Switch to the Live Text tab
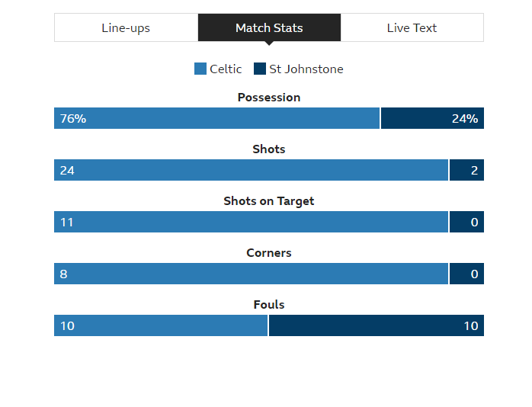Image resolution: width=532 pixels, height=407 pixels. coord(412,27)
